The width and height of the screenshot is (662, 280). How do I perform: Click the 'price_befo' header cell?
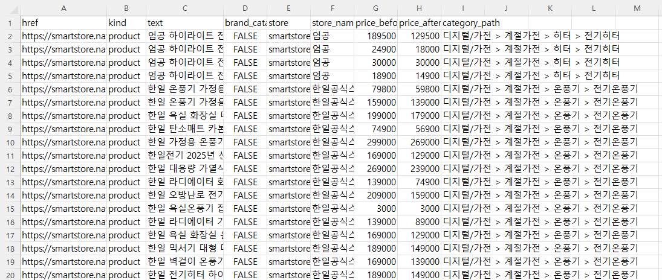(x=376, y=22)
